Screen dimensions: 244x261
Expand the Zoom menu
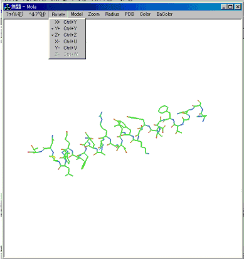(94, 14)
